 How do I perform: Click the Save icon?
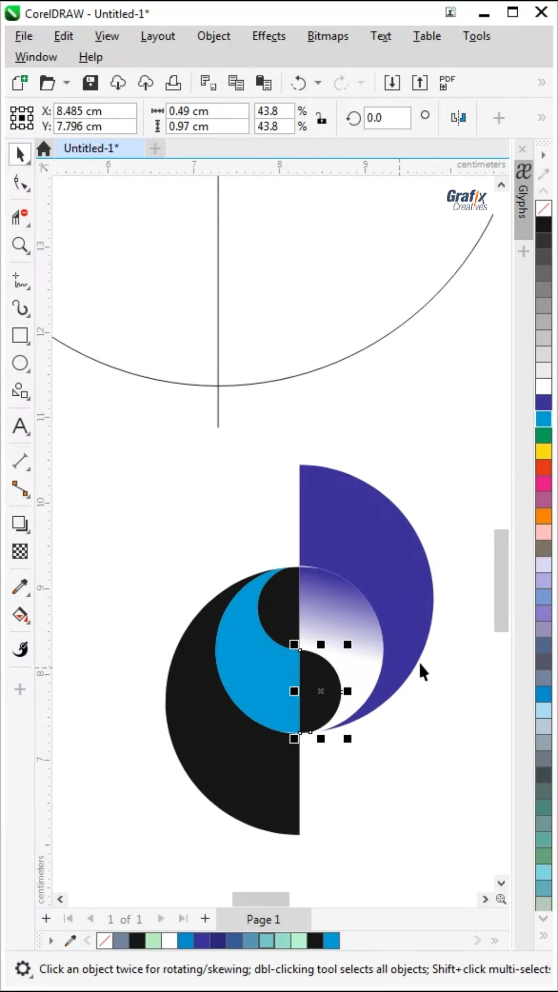90,83
